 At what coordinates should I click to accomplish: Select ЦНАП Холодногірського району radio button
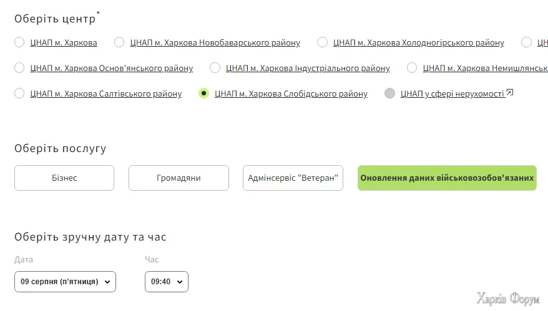coord(322,42)
